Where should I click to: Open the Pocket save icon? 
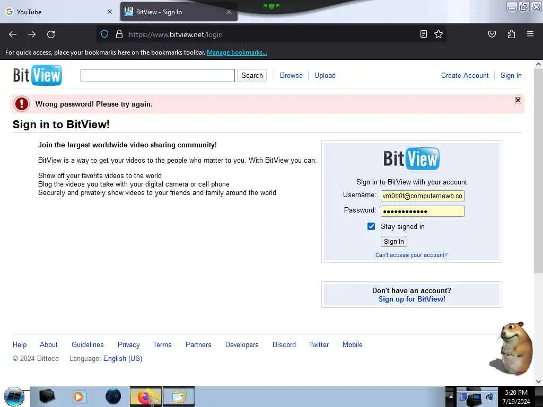[492, 34]
